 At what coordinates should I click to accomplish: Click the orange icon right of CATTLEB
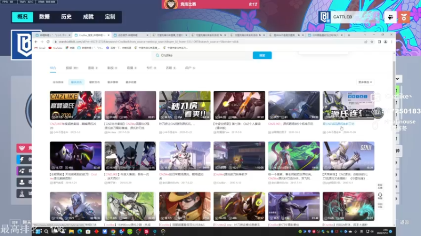coord(404,17)
